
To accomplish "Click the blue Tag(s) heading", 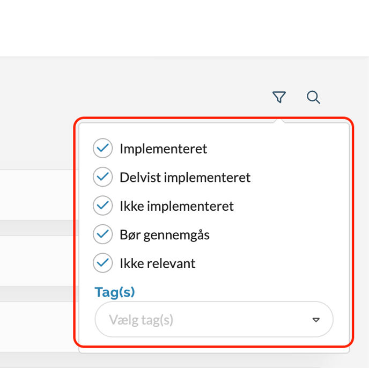I will pos(115,292).
